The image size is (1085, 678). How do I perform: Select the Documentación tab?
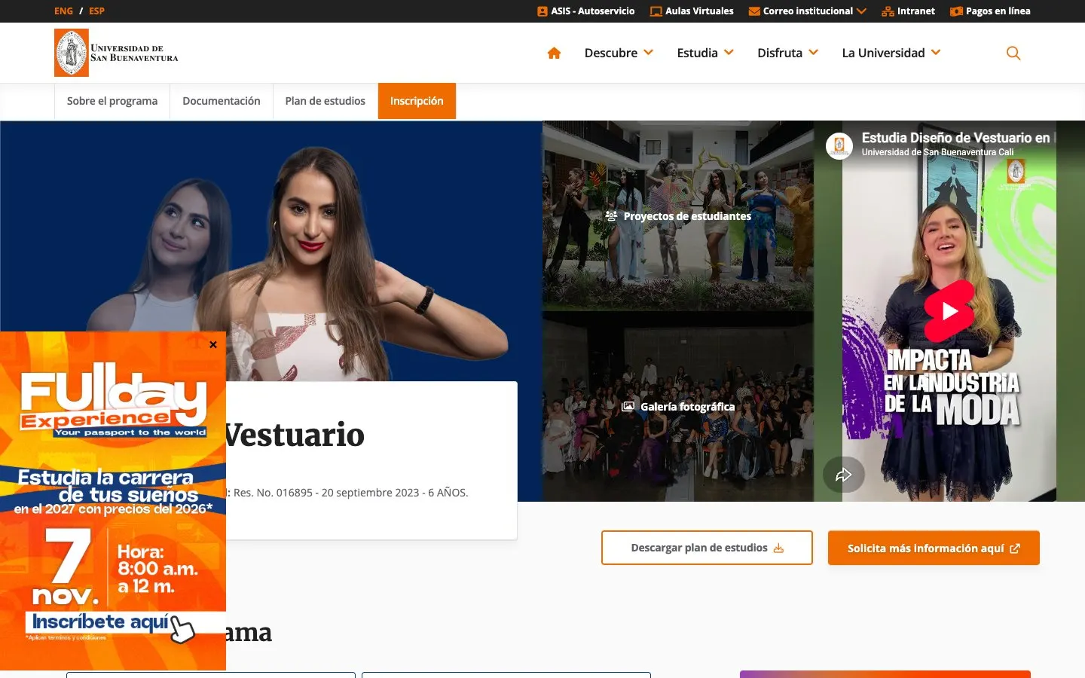pos(222,101)
